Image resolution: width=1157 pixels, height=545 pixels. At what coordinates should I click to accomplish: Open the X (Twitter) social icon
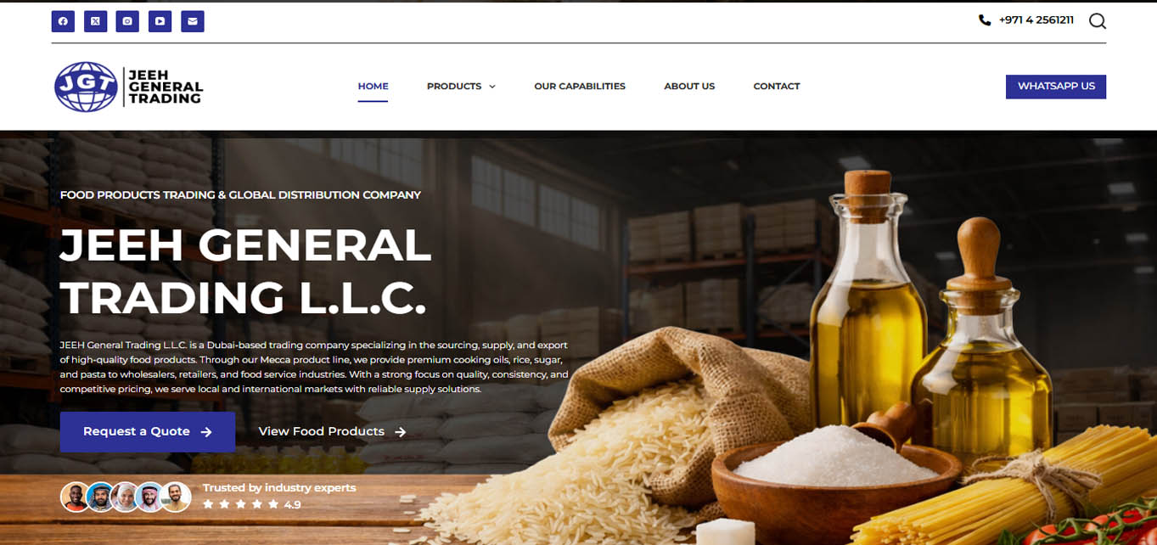point(95,21)
